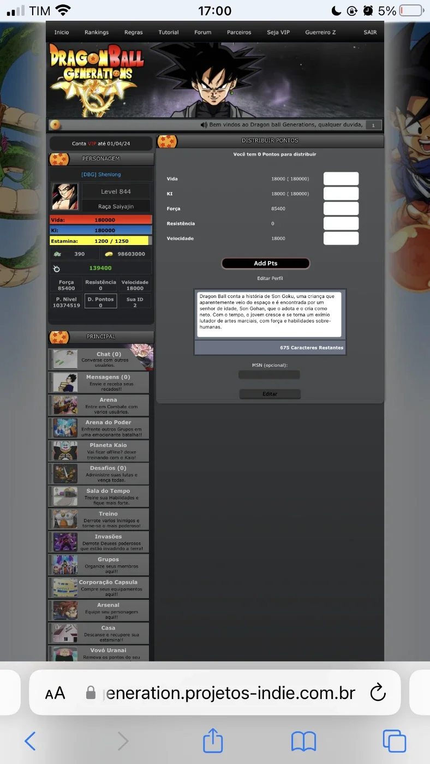Open the Desafios thumbnail icon
The width and height of the screenshot is (430, 764).
(x=65, y=474)
